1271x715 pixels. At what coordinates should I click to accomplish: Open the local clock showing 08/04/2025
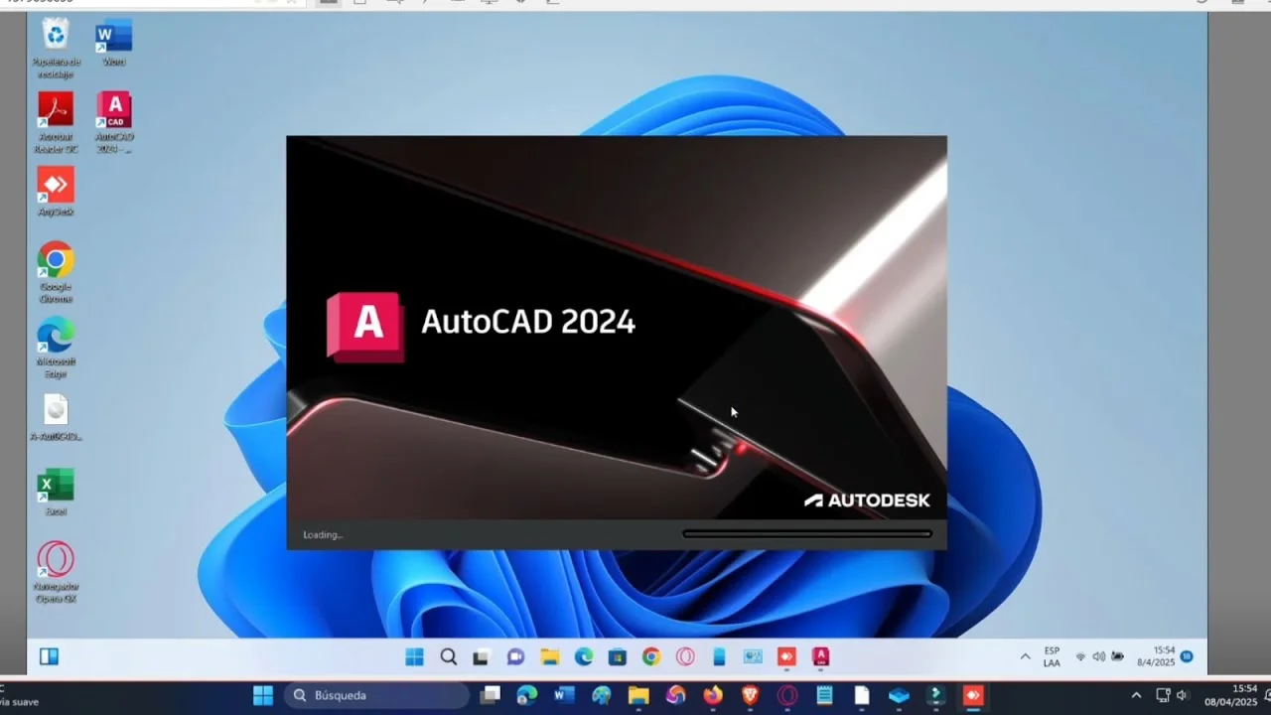point(1231,695)
